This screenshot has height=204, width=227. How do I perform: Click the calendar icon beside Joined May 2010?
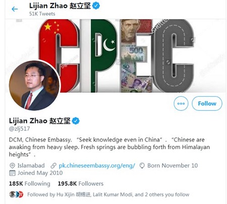point(12,173)
